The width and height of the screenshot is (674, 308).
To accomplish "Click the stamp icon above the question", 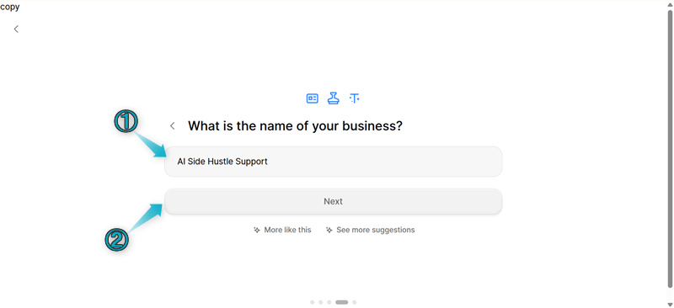I will [333, 98].
